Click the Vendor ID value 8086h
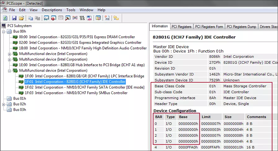 (x=214, y=57)
